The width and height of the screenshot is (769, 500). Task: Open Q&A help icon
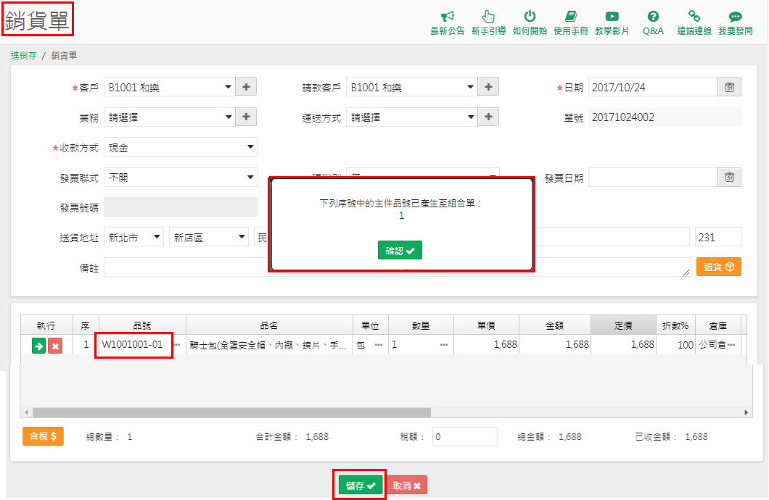click(653, 23)
